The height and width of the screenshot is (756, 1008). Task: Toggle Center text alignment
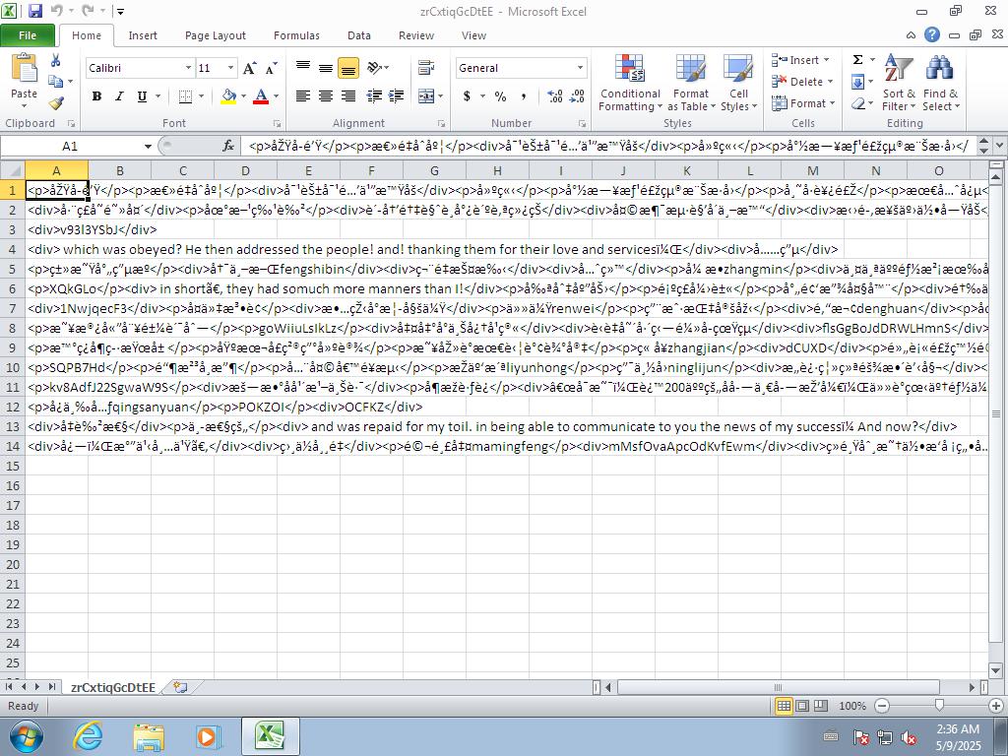[x=326, y=96]
